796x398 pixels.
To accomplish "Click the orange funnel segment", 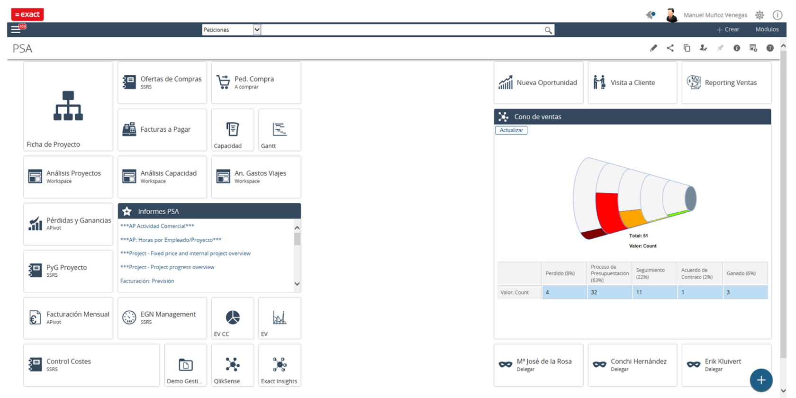I will (633, 218).
